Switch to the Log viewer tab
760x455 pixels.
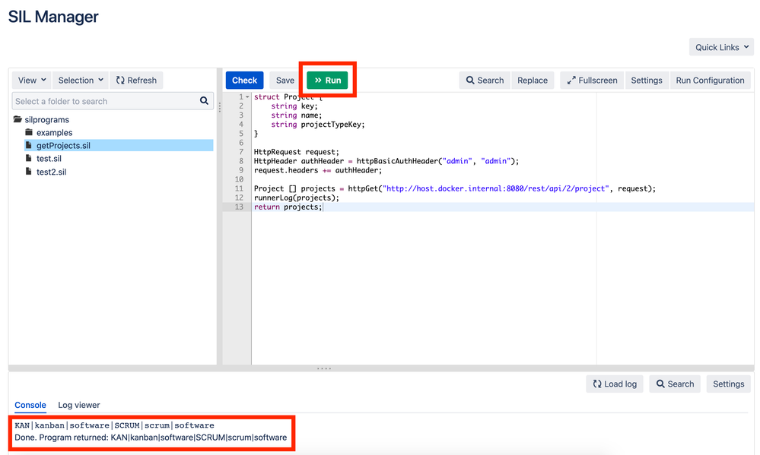pyautogui.click(x=79, y=405)
